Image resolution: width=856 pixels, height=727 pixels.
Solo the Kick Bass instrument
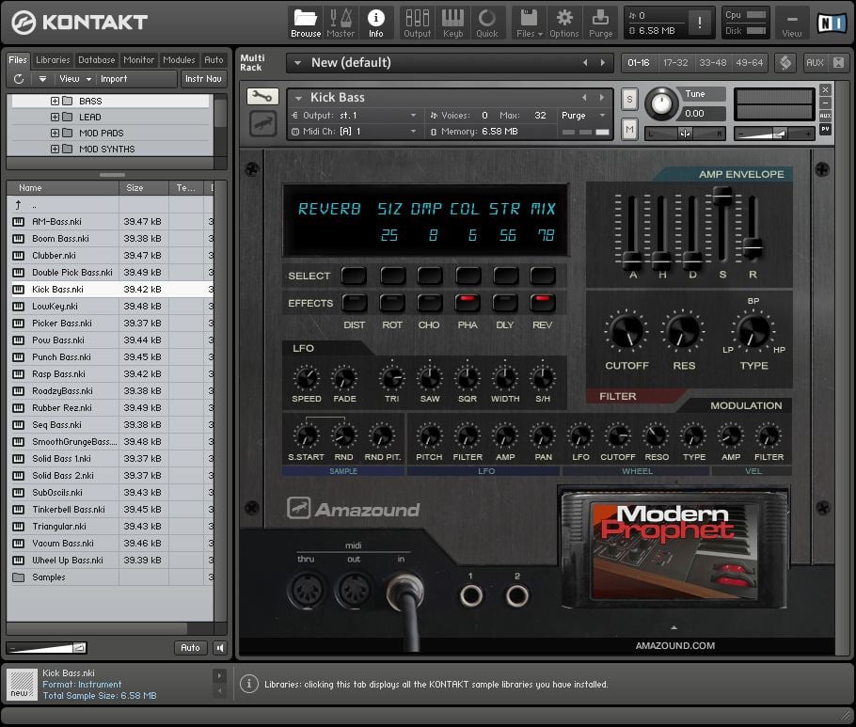[629, 100]
